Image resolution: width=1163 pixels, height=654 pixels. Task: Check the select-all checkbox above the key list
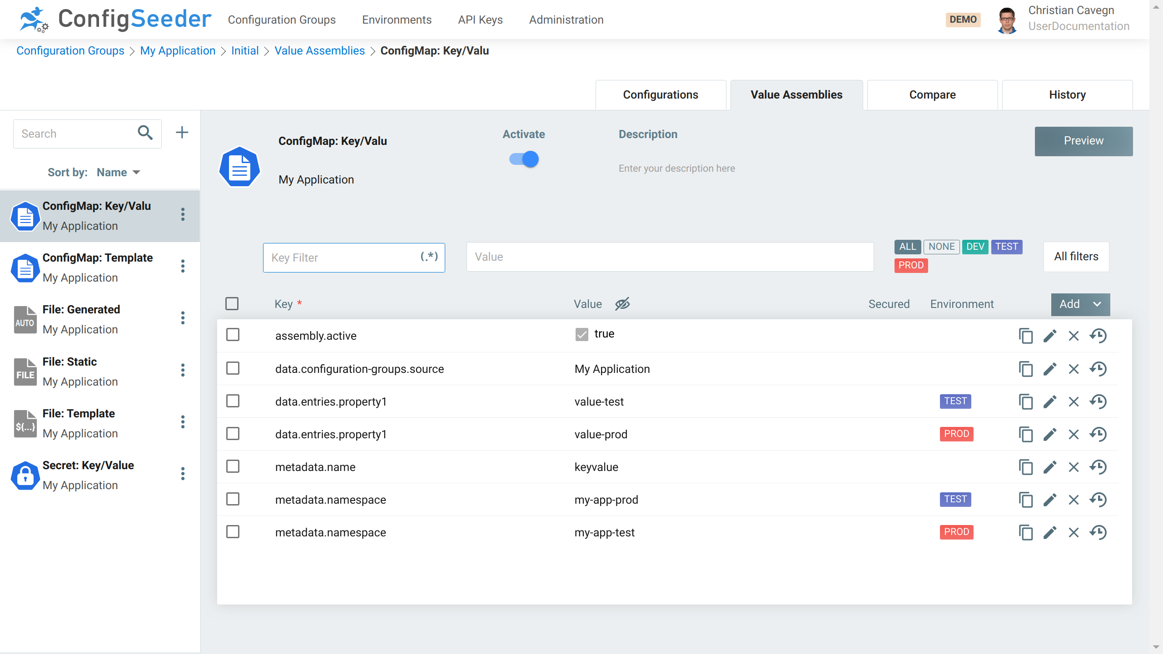tap(231, 303)
